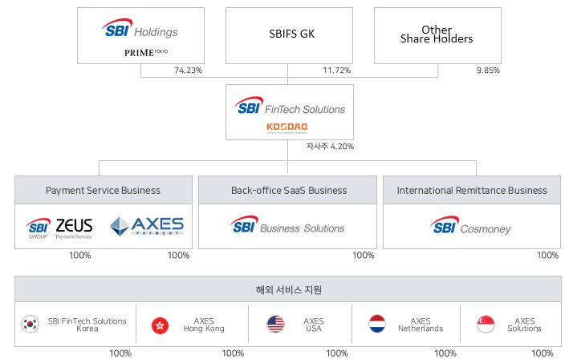Click the AXES Payment logo
Viewport: 569px width, 363px height.
[147, 227]
